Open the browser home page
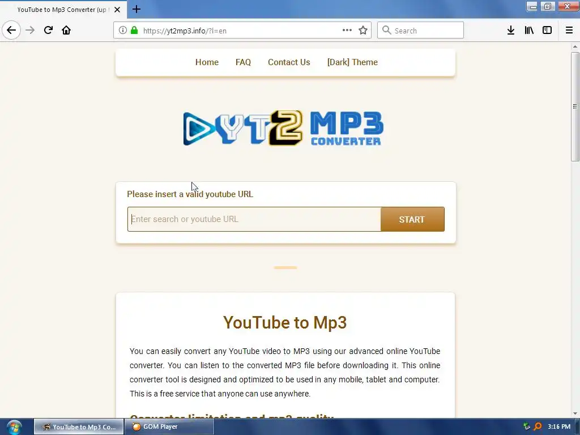580x435 pixels. pyautogui.click(x=66, y=31)
